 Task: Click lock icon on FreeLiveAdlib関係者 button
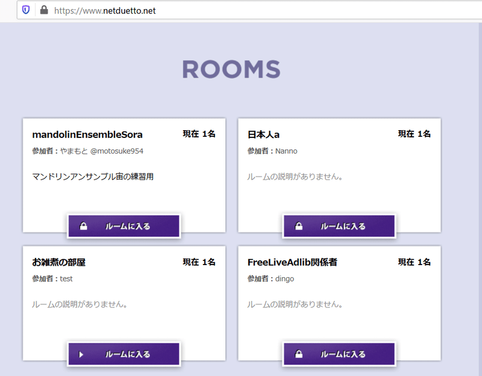299,354
